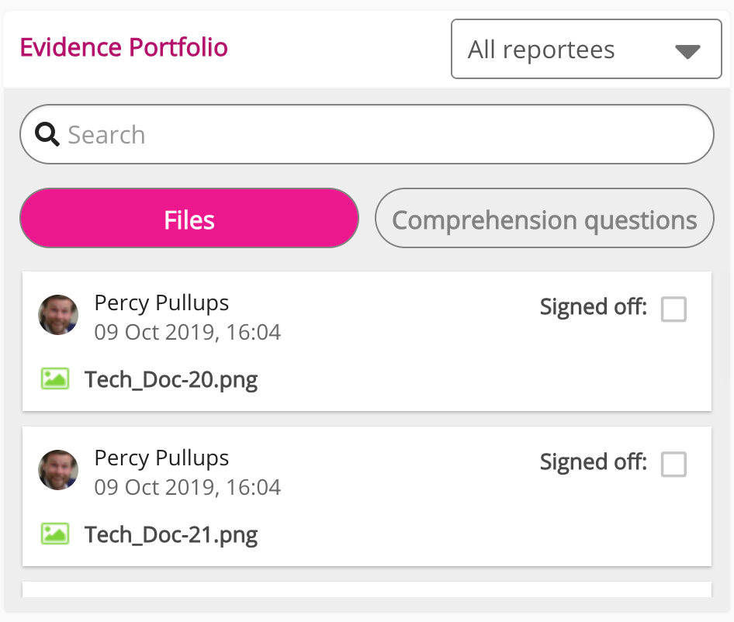Click the magnifying glass search icon
This screenshot has width=734, height=622.
click(x=48, y=135)
